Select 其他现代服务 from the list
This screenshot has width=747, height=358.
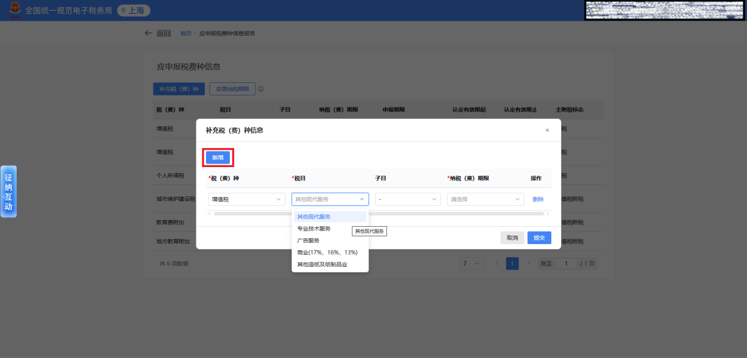(314, 217)
